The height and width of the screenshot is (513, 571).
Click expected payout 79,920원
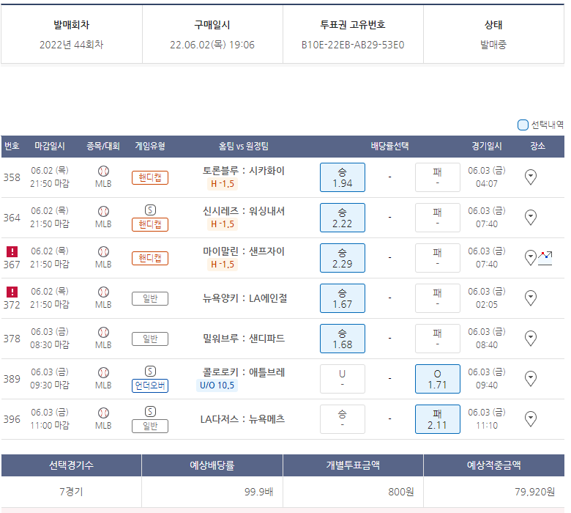tap(535, 492)
